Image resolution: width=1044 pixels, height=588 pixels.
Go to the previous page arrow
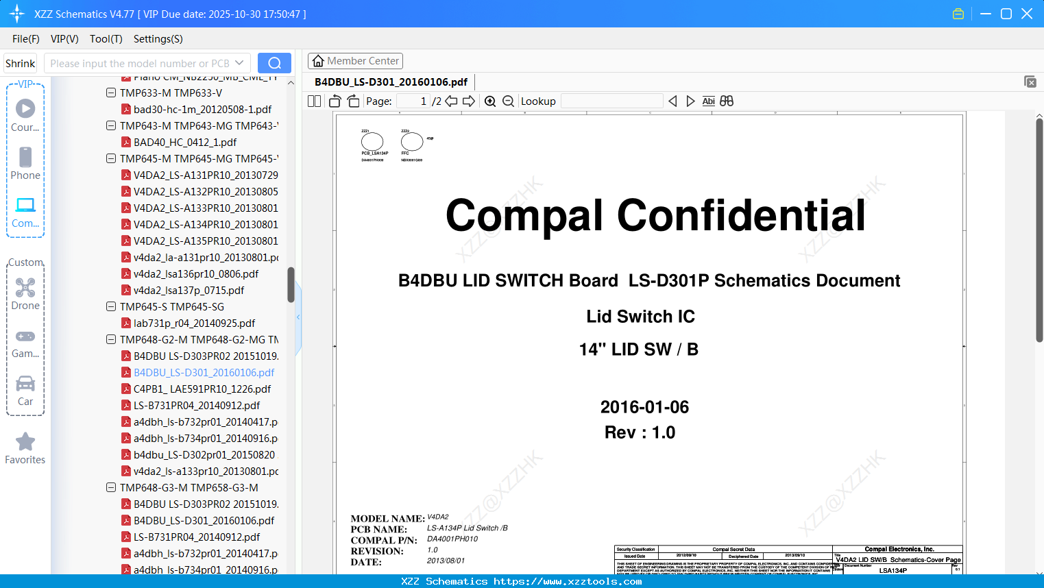tap(451, 101)
